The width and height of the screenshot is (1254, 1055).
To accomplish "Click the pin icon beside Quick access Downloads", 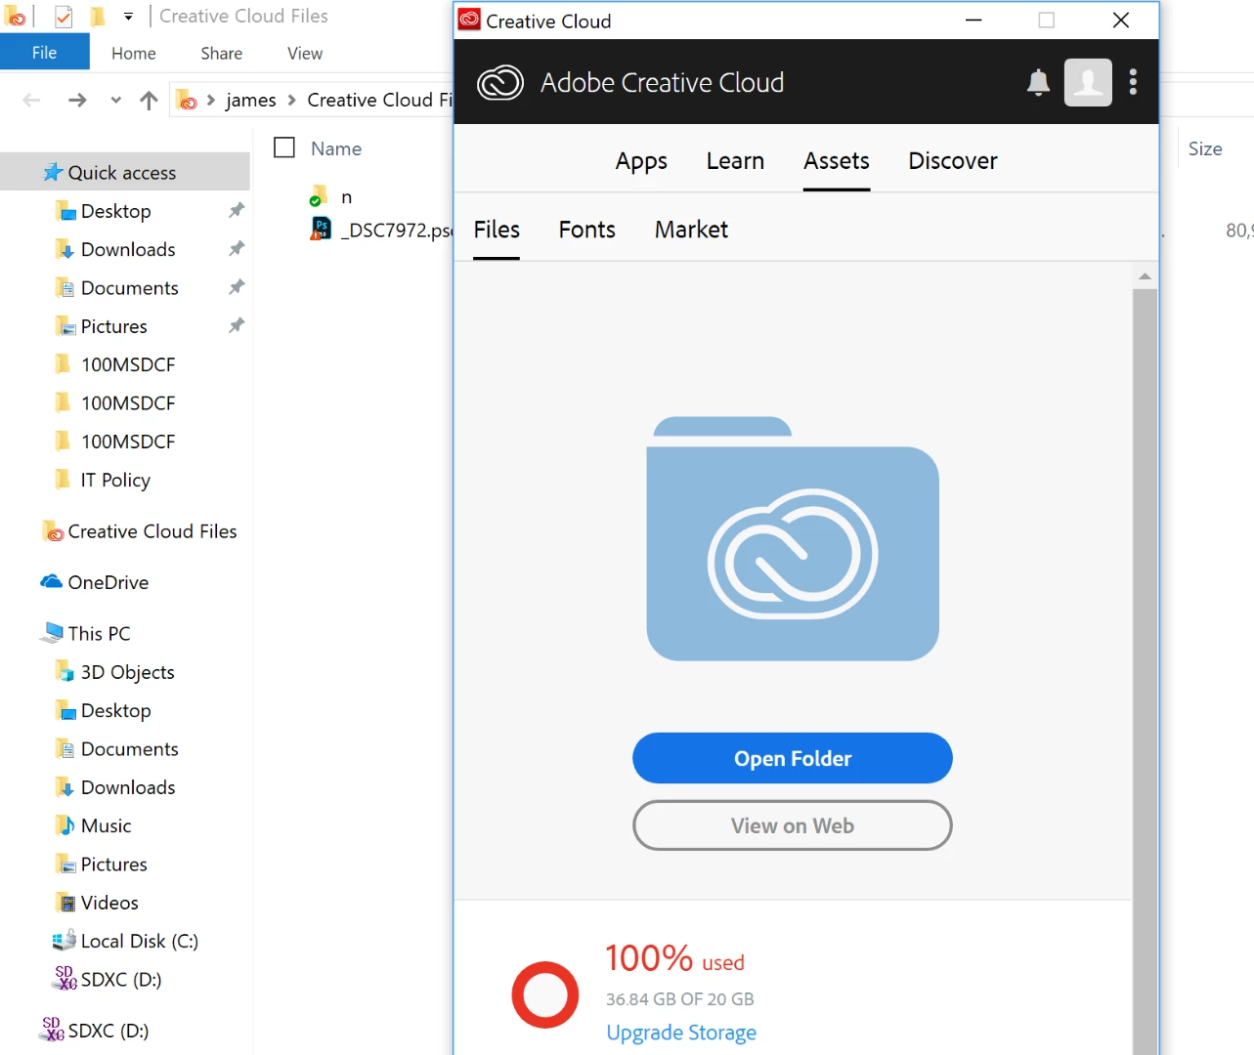I will click(x=236, y=248).
